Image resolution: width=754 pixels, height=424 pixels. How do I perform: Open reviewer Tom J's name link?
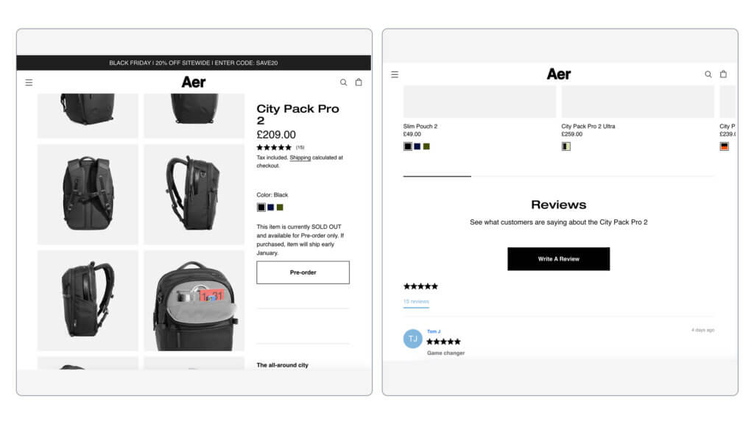point(434,331)
